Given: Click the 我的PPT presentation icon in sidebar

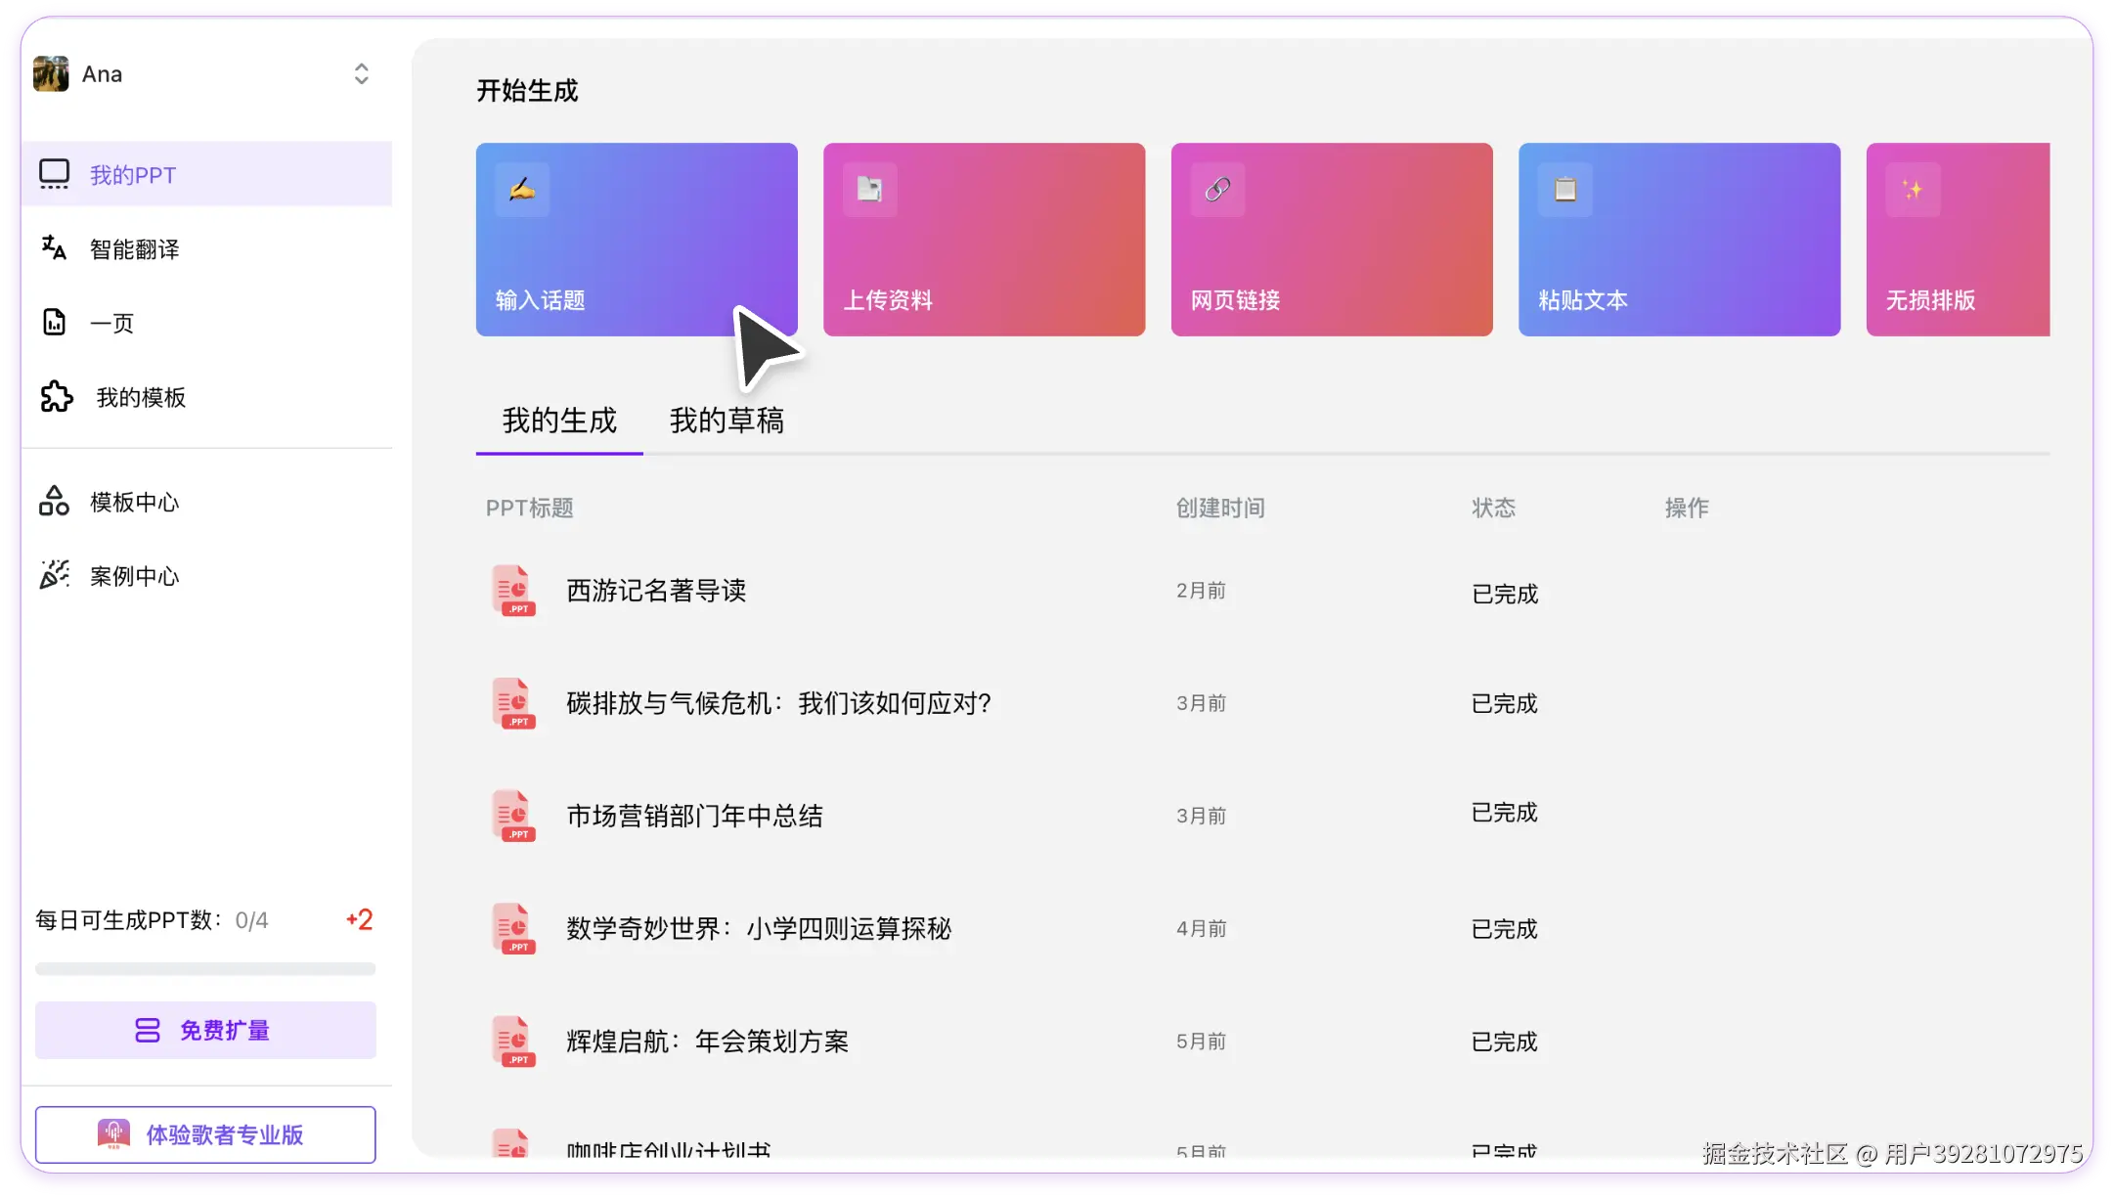Looking at the screenshot, I should pos(54,174).
